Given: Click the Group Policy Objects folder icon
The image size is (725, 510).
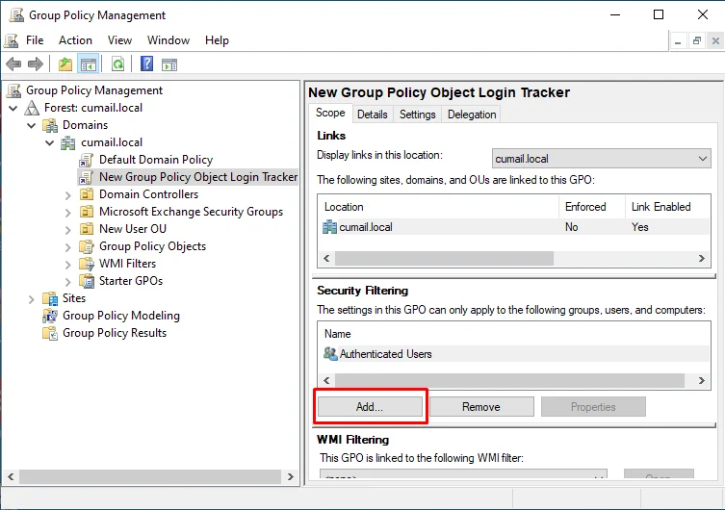Looking at the screenshot, I should (x=87, y=246).
